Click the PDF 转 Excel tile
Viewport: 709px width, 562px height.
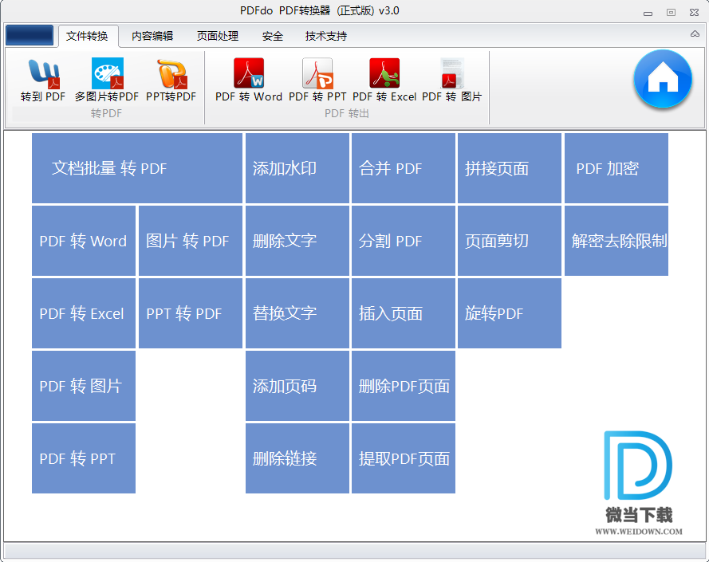[x=84, y=312]
